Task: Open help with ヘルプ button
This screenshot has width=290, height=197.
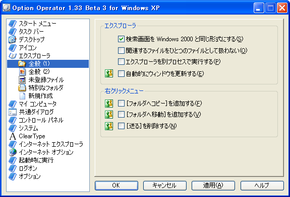Action: point(262,185)
